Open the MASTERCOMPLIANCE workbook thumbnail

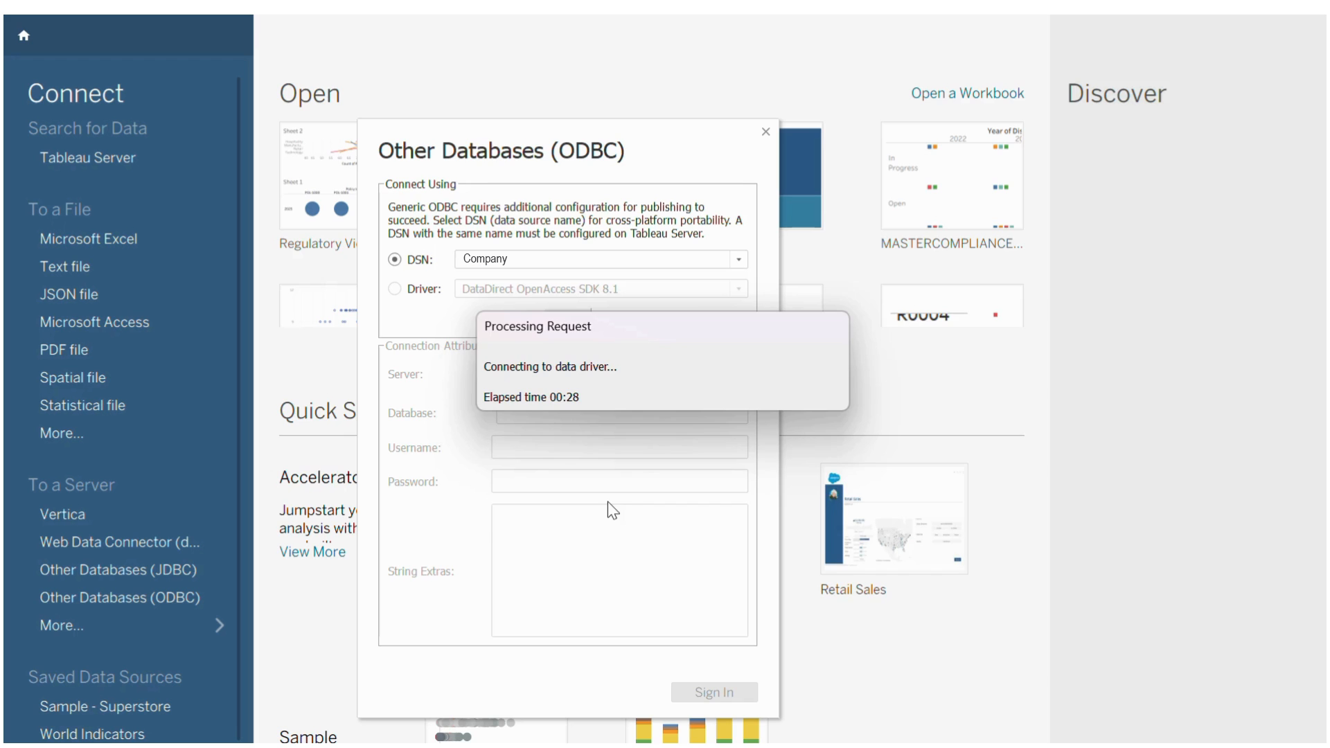952,177
